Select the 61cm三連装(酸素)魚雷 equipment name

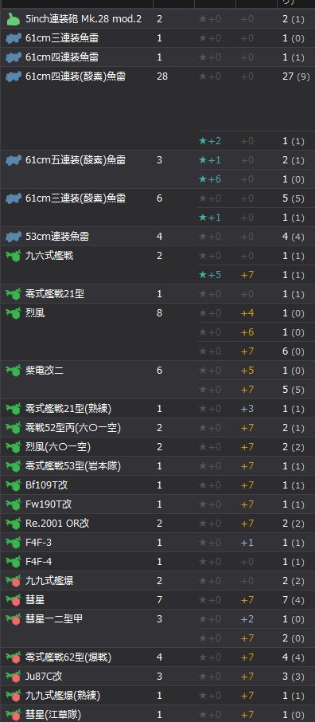pos(76,198)
